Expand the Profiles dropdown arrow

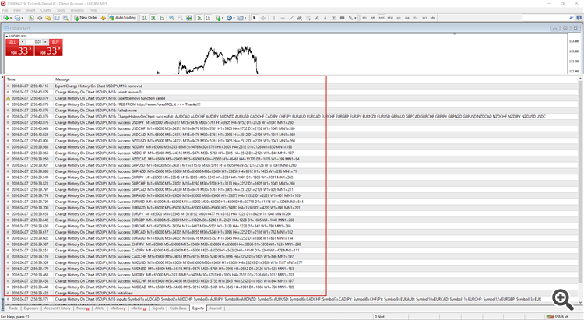(23, 18)
